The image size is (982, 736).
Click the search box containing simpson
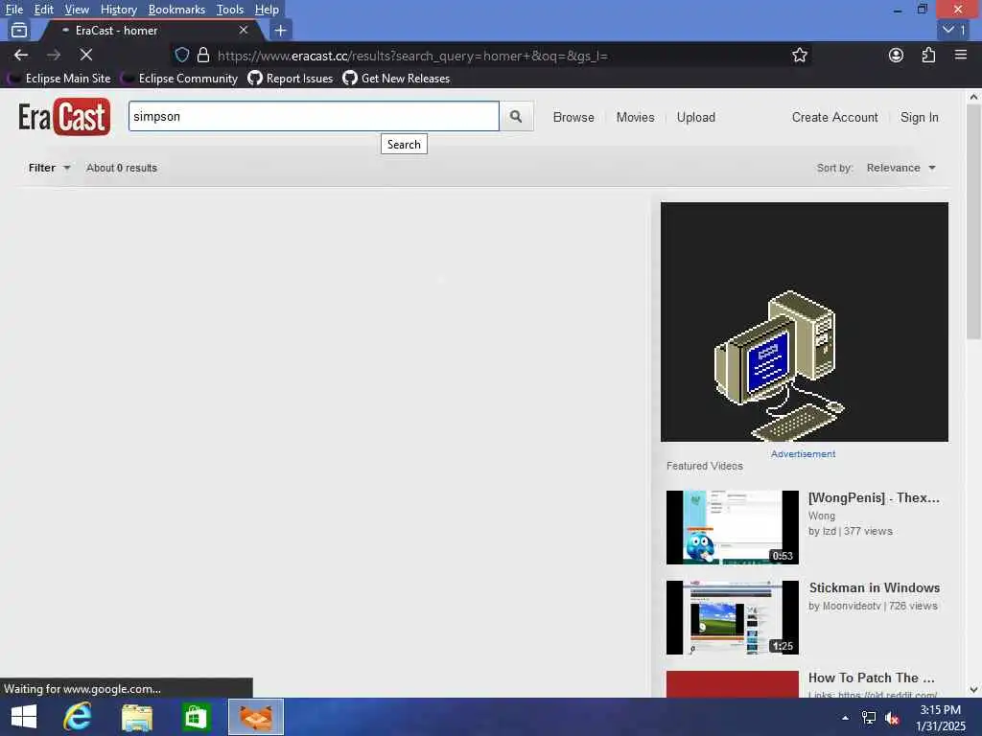click(x=314, y=116)
